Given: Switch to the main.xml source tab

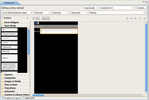Looking at the screenshot, I should 28,98.
